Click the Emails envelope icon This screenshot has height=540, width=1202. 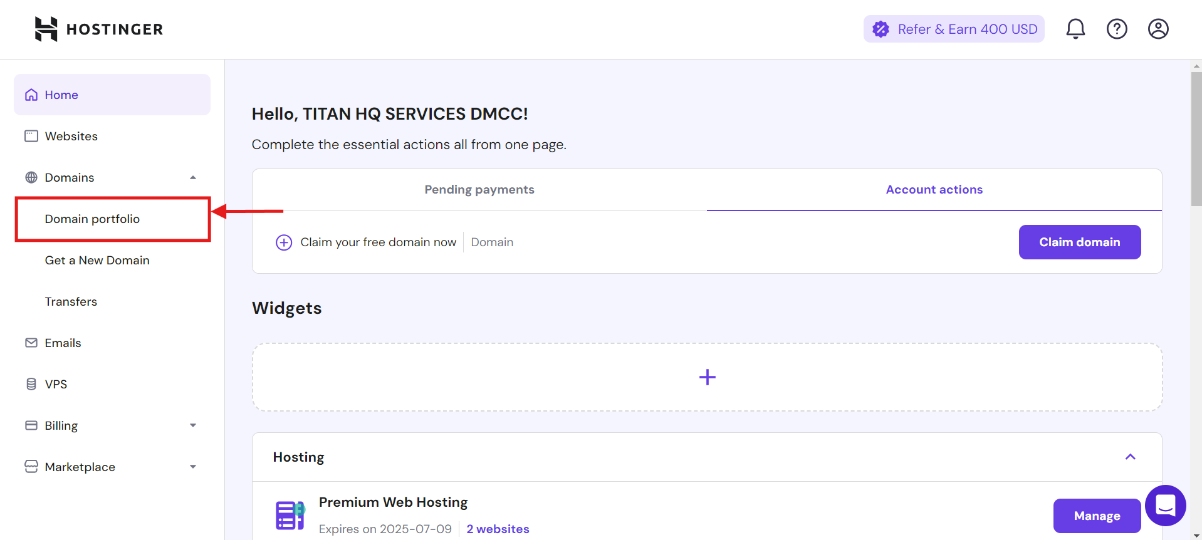point(31,343)
